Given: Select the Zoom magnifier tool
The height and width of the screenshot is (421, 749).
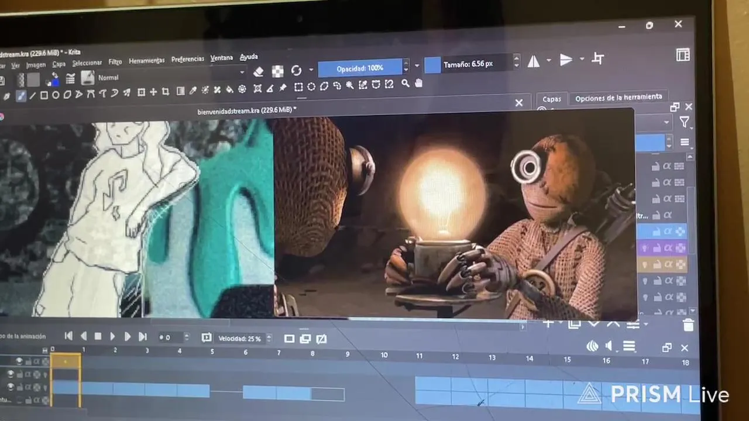Looking at the screenshot, I should click(x=406, y=84).
